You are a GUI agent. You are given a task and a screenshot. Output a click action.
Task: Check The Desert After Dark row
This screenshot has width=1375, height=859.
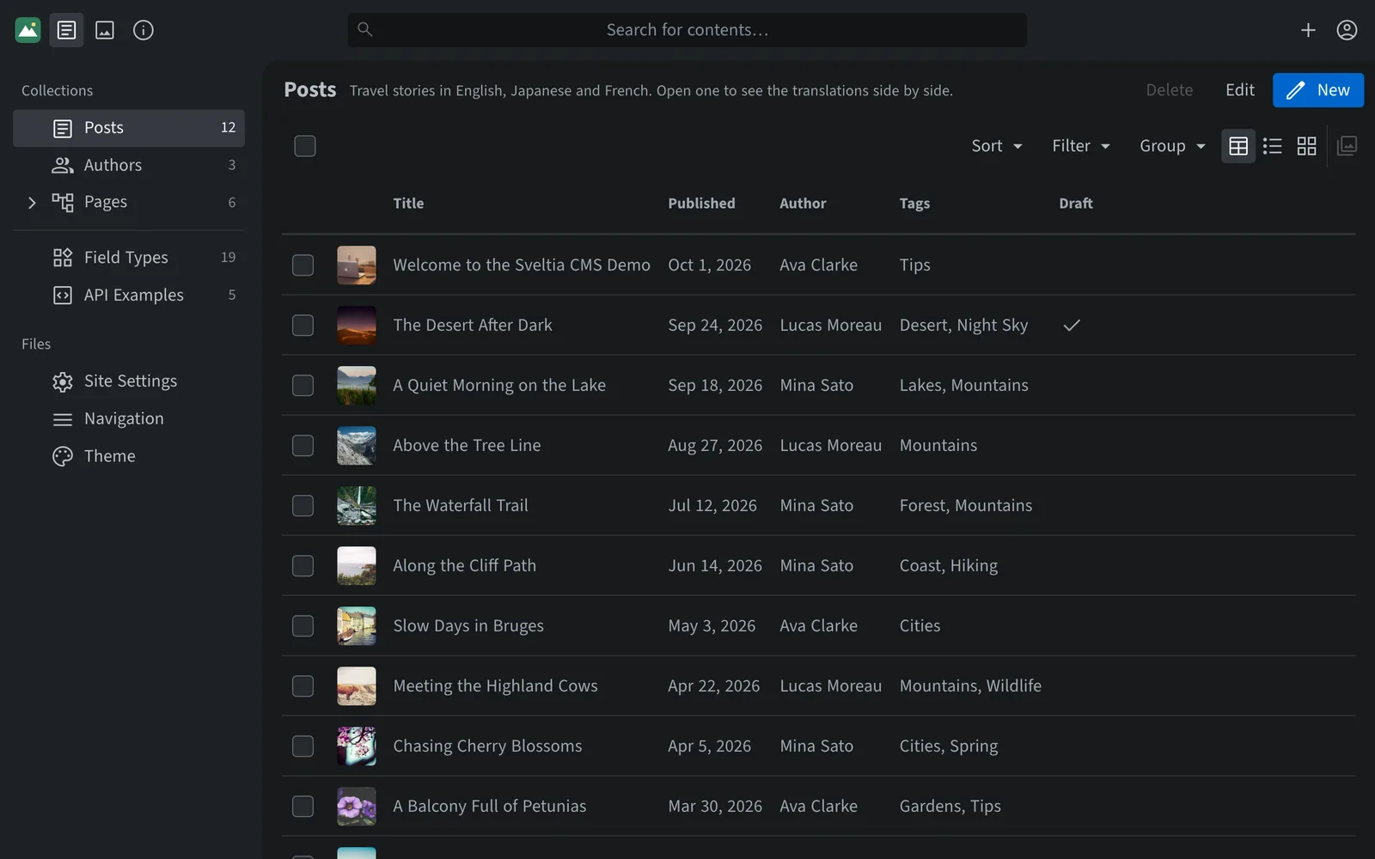pyautogui.click(x=303, y=326)
